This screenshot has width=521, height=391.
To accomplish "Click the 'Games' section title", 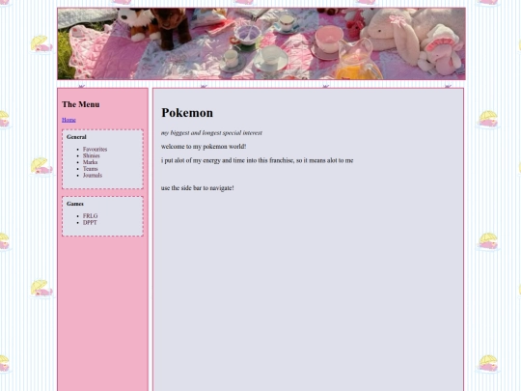I will (75, 204).
